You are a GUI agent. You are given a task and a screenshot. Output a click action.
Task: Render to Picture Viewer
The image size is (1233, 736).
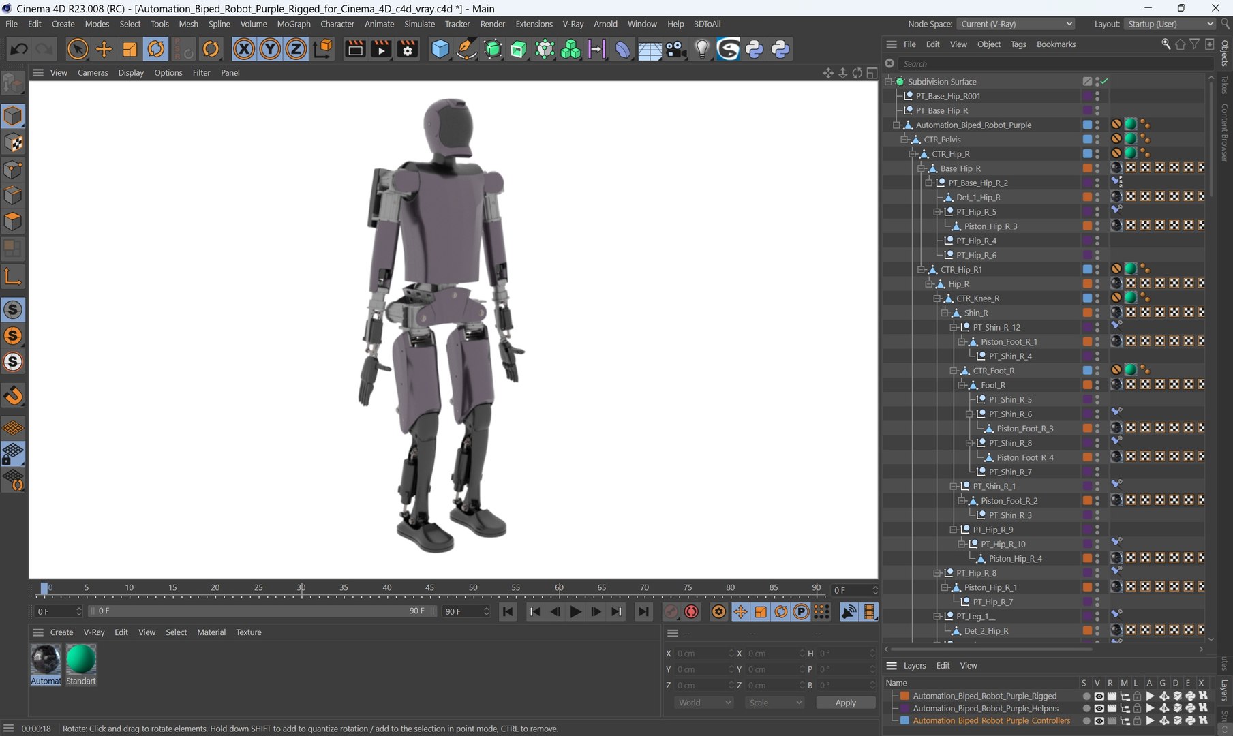[381, 49]
